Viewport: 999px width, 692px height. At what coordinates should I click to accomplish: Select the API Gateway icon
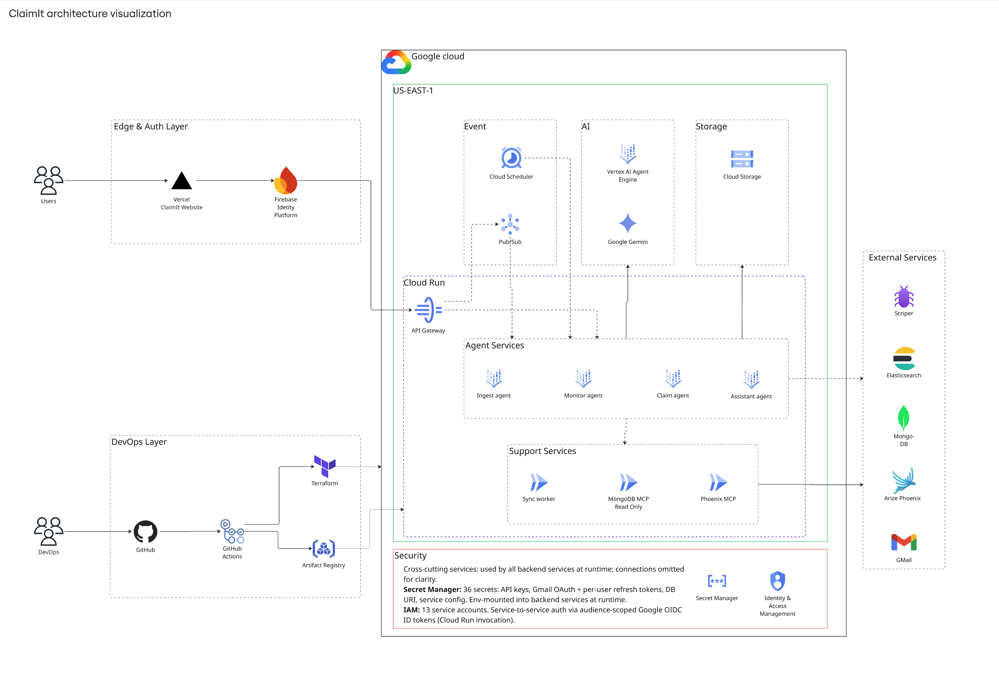coord(428,310)
